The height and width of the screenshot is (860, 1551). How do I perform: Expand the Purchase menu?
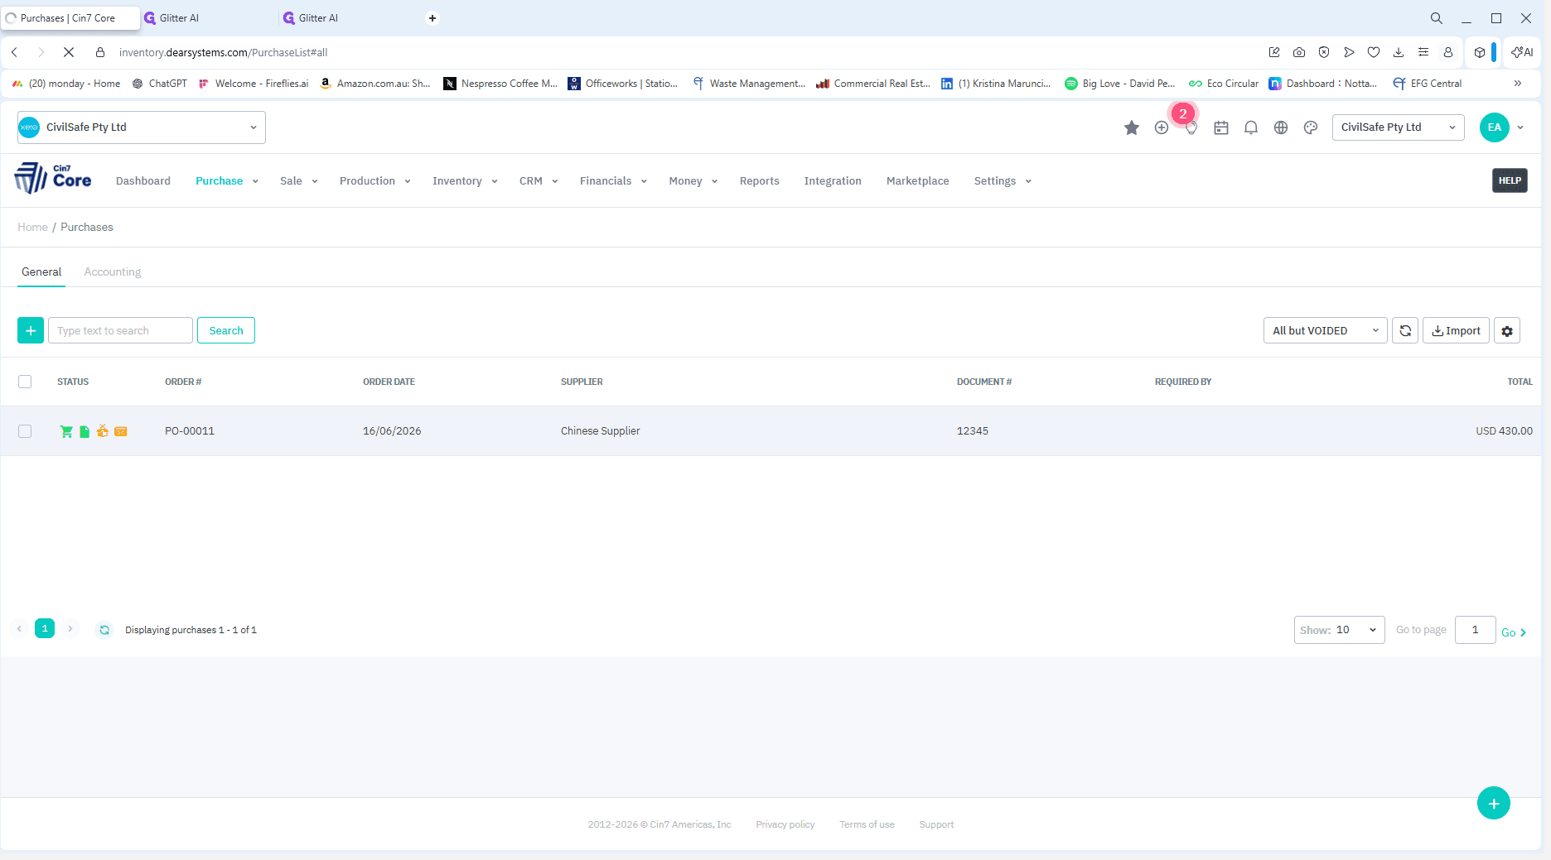click(227, 181)
